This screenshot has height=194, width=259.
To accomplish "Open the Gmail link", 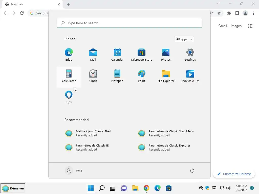I will point(223,26).
